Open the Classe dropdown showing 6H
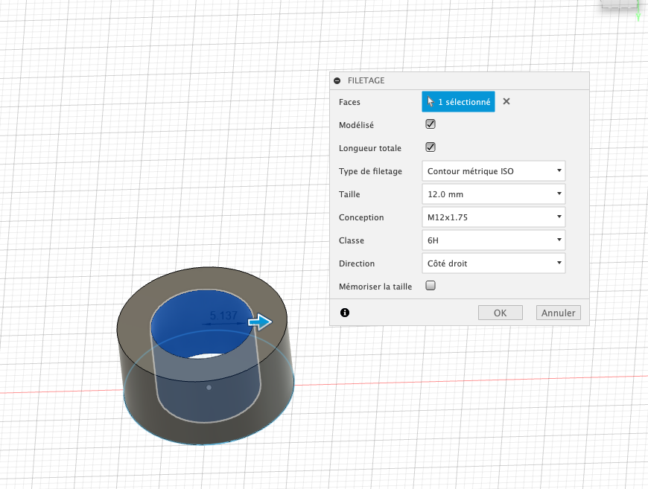Screen dimensions: 648x489 (x=493, y=240)
